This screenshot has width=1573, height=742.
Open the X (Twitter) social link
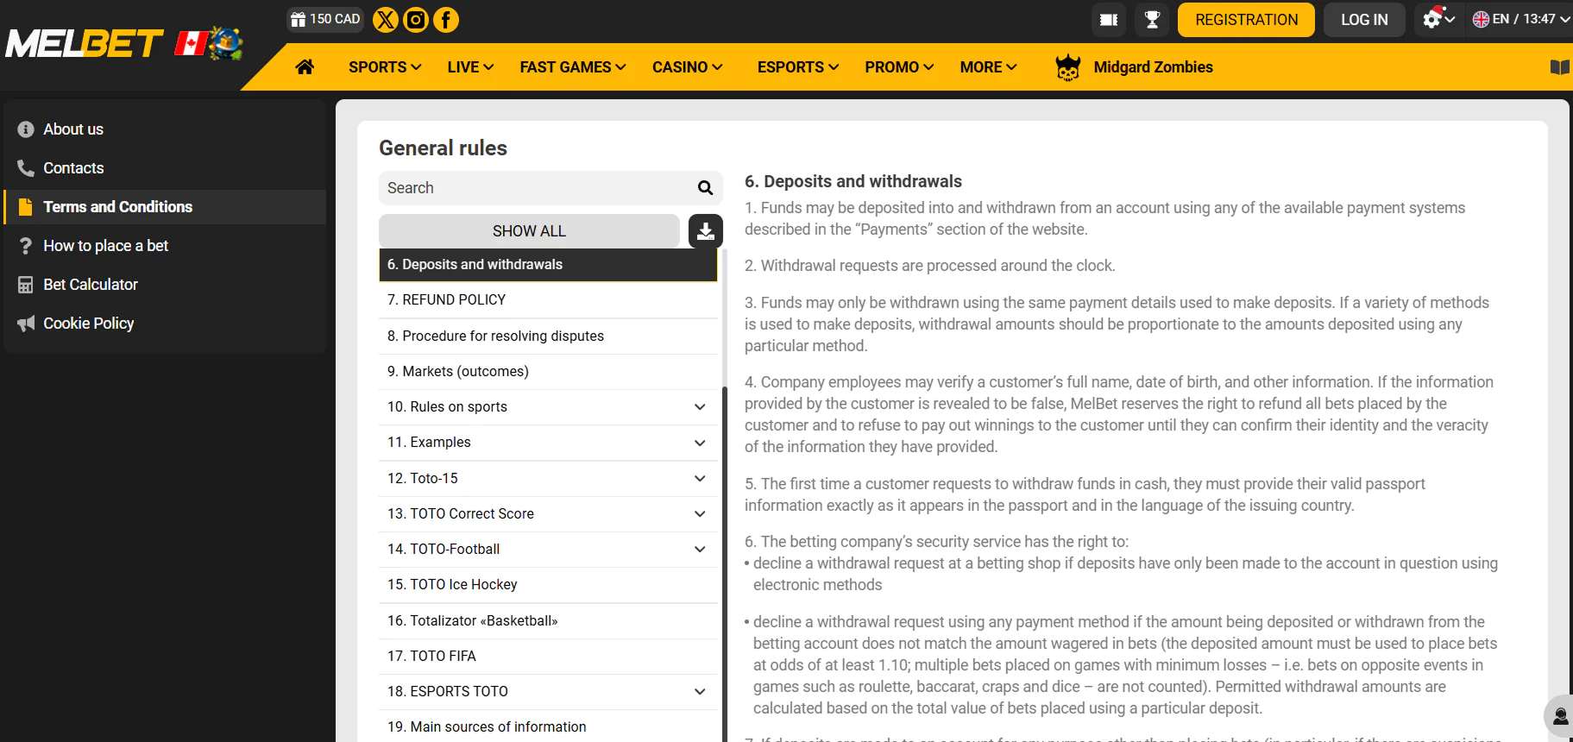point(386,20)
